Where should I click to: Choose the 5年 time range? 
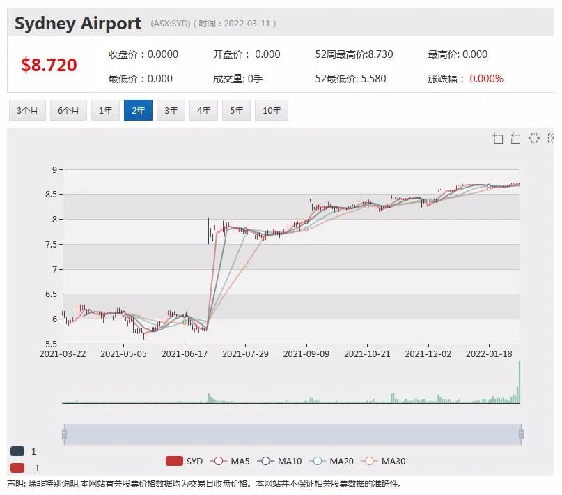(x=236, y=110)
